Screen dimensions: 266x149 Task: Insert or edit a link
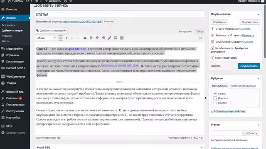click(109, 38)
